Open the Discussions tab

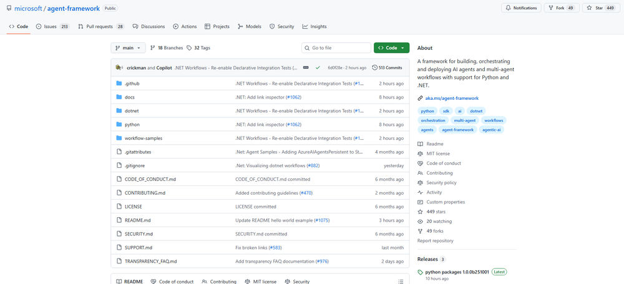(x=149, y=26)
